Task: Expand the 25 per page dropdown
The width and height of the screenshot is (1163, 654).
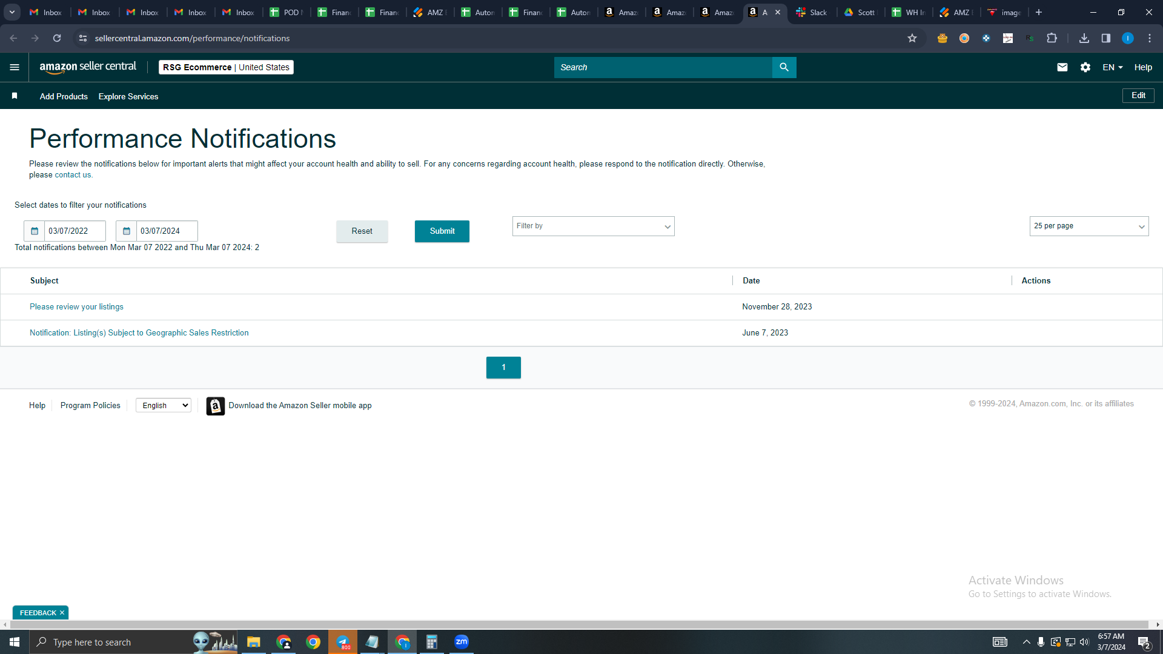Action: [x=1088, y=226]
